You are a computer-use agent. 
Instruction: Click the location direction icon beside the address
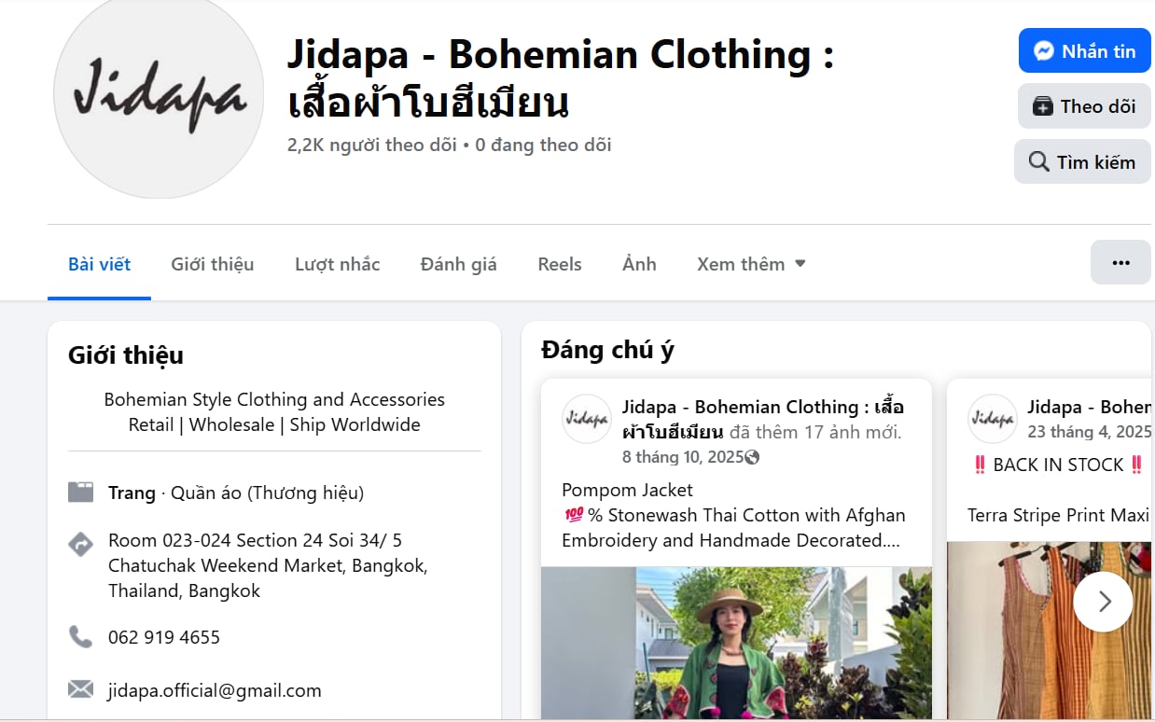point(81,544)
